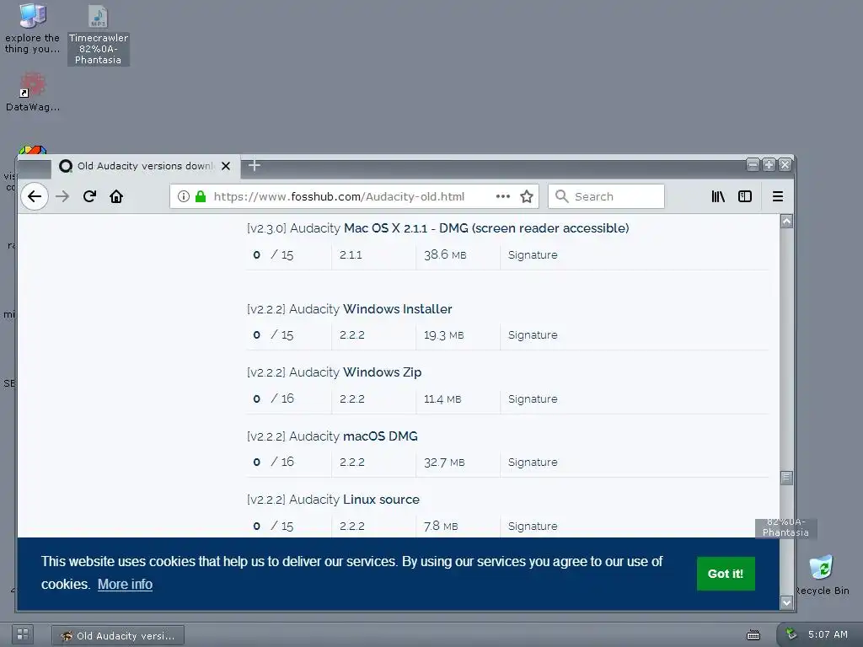863x647 pixels.
Task: Open Signature for Mac OS X 2.1.1 DMG
Action: click(533, 254)
